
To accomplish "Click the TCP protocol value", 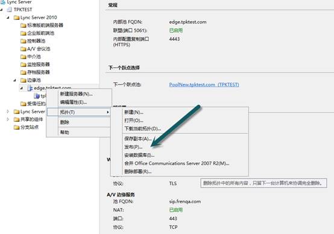I will [x=174, y=227].
